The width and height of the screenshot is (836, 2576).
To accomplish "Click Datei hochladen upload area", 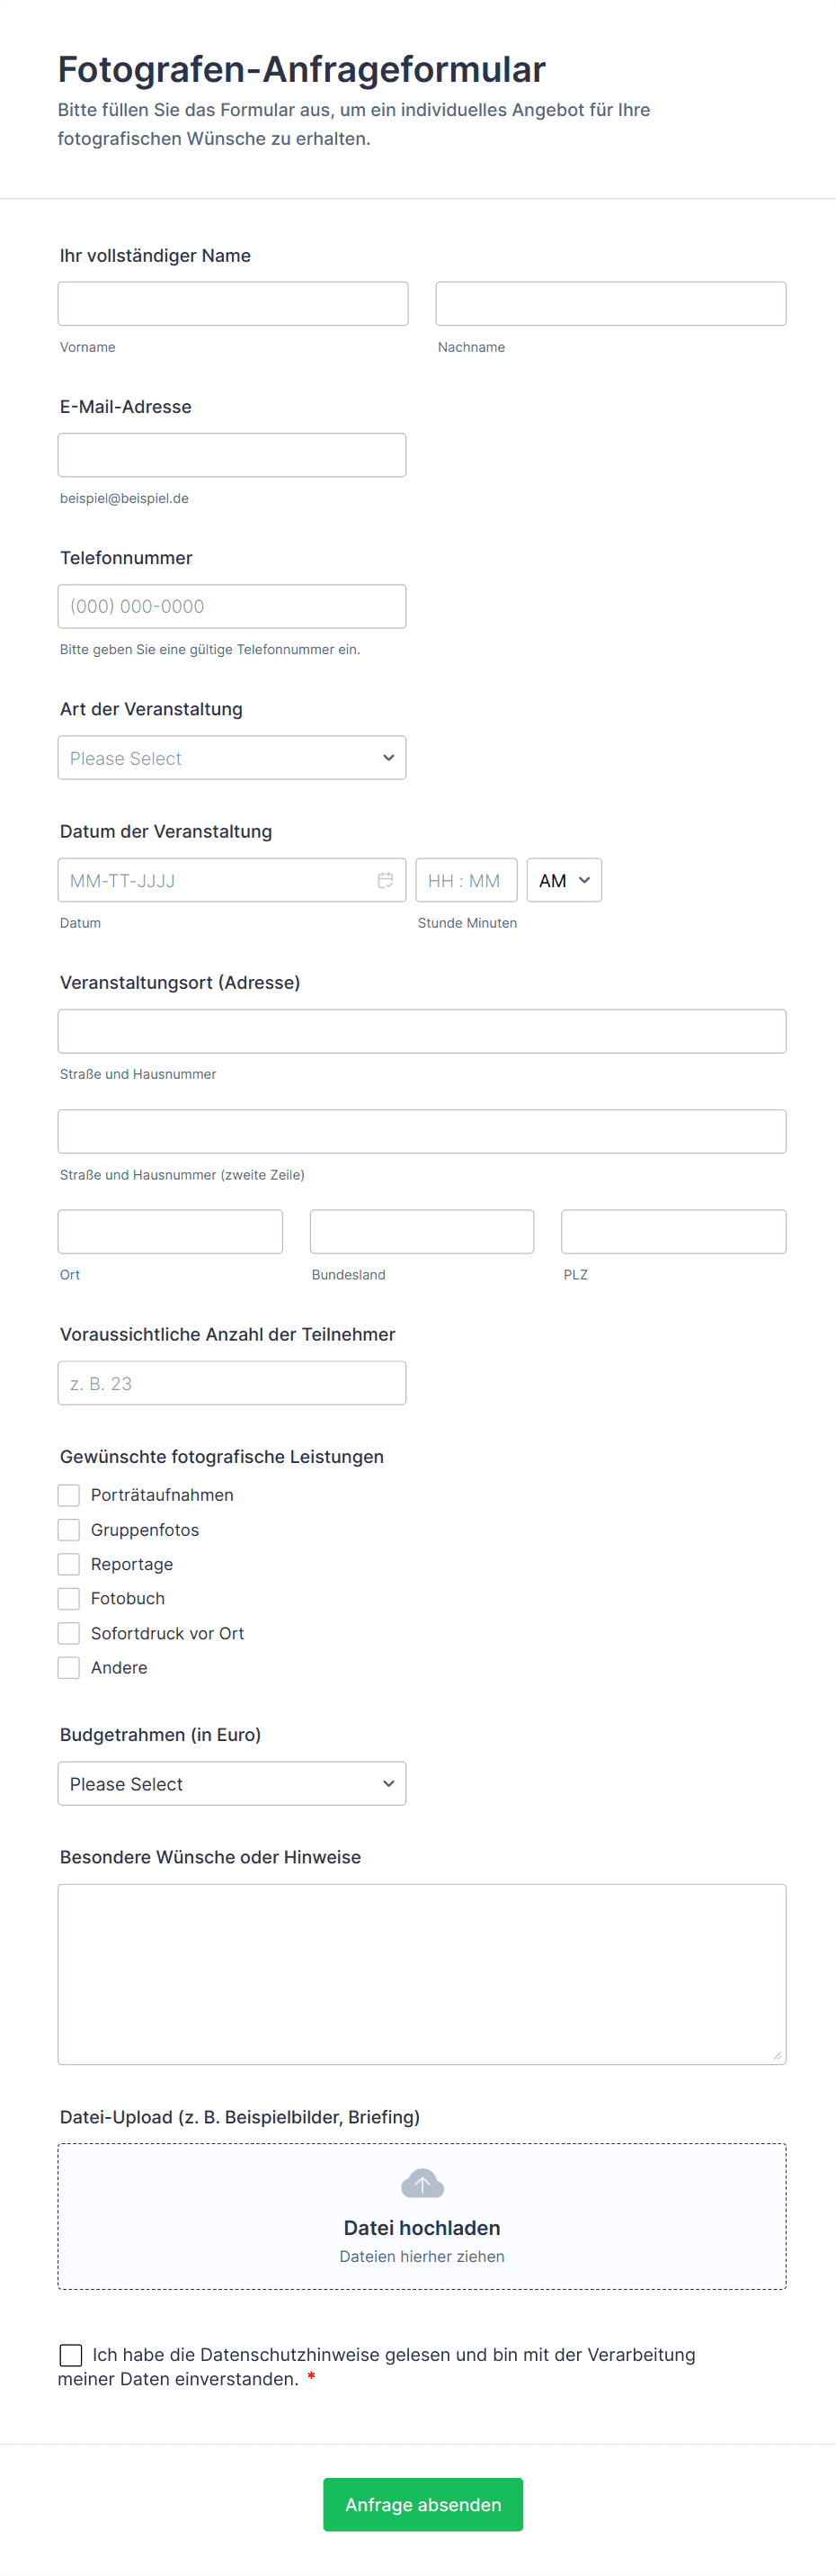I will [x=422, y=2228].
